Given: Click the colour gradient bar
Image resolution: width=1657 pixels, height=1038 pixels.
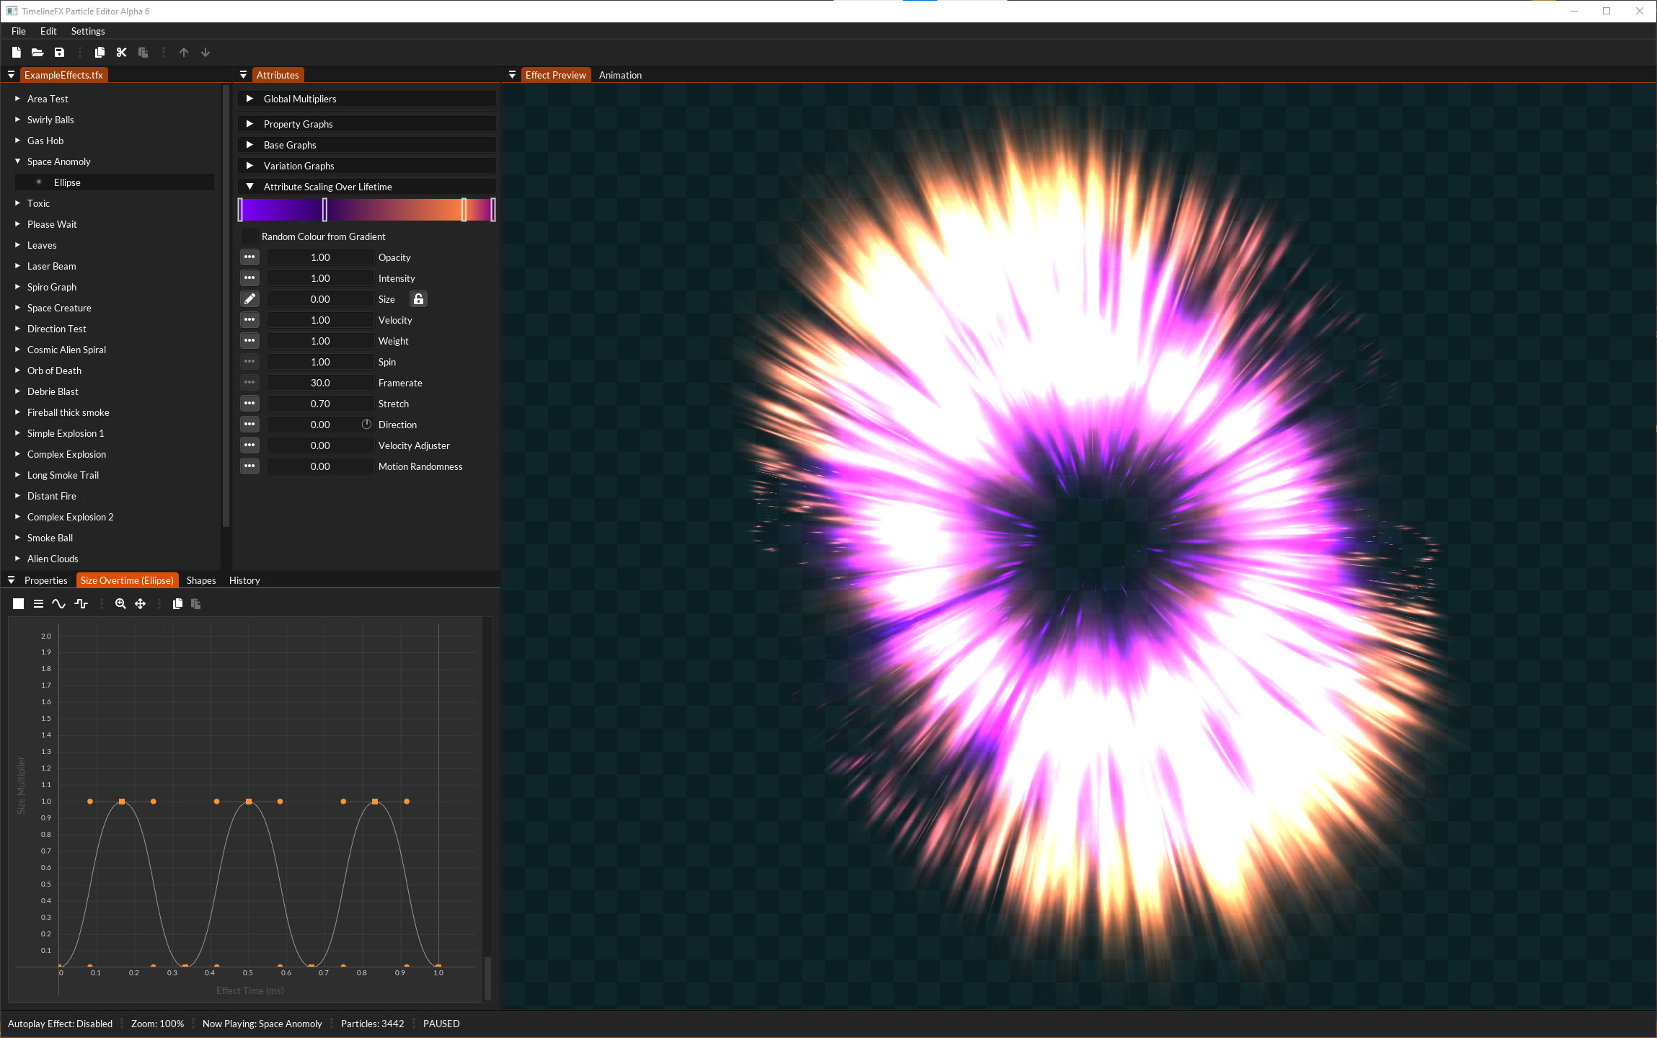Looking at the screenshot, I should point(367,210).
